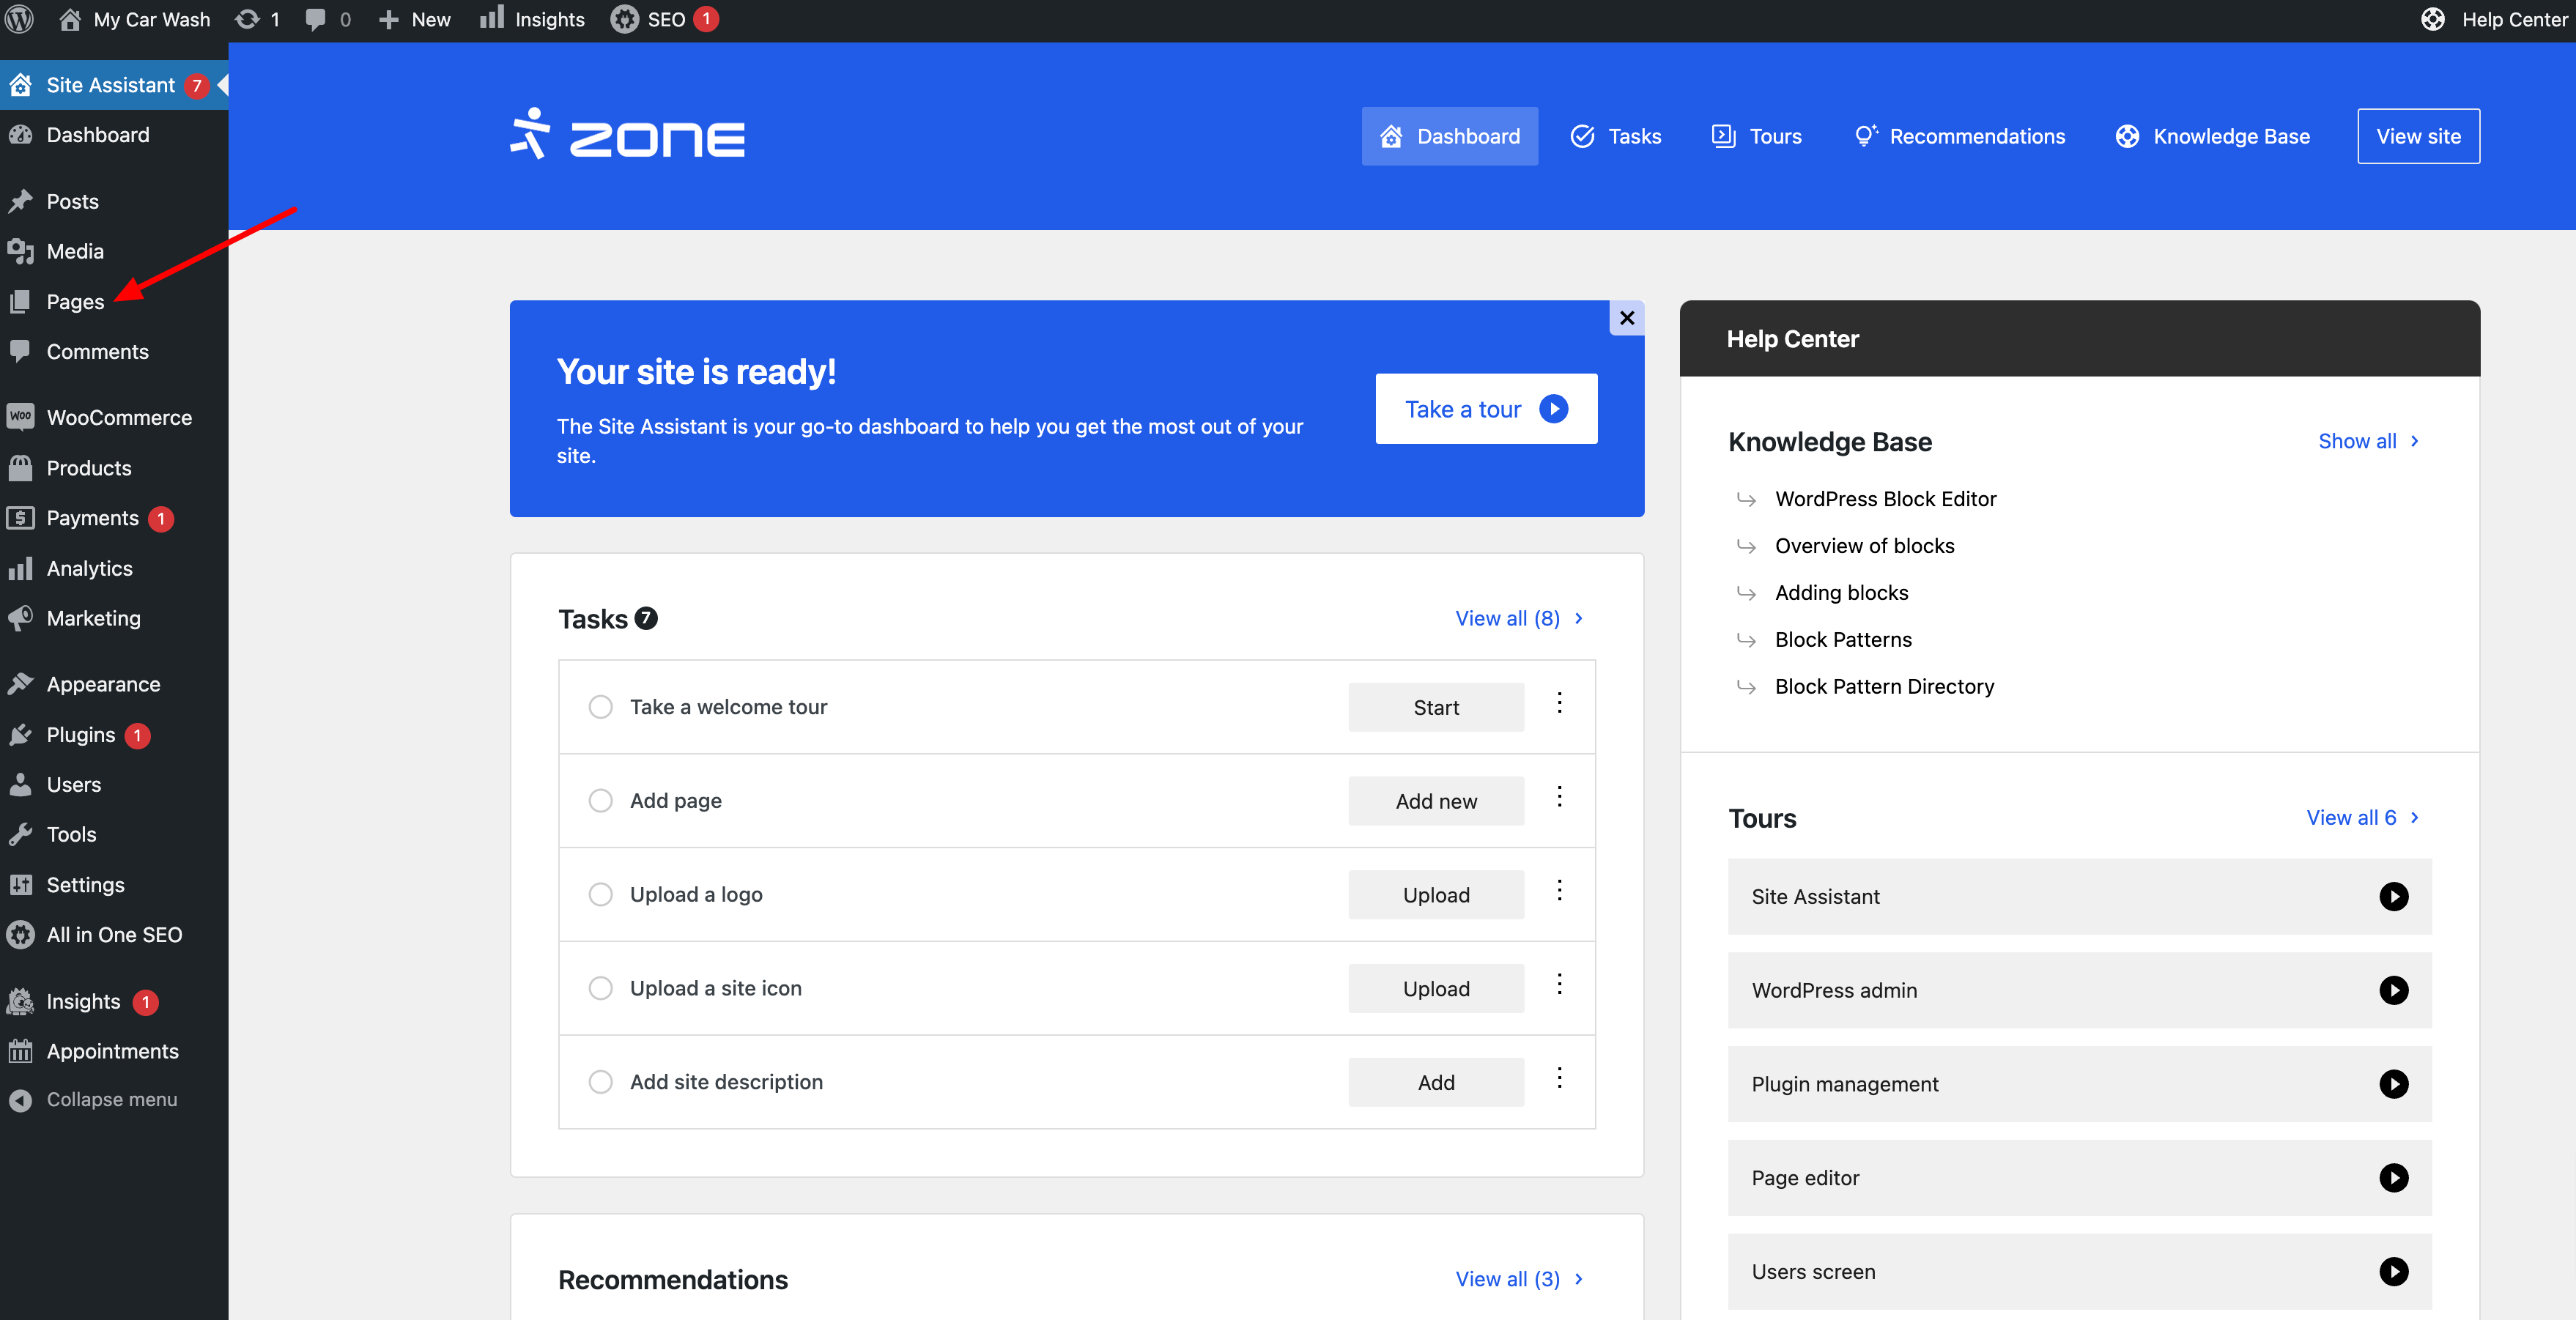This screenshot has height=1320, width=2576.
Task: Play the Plugin management tour
Action: coord(2393,1084)
